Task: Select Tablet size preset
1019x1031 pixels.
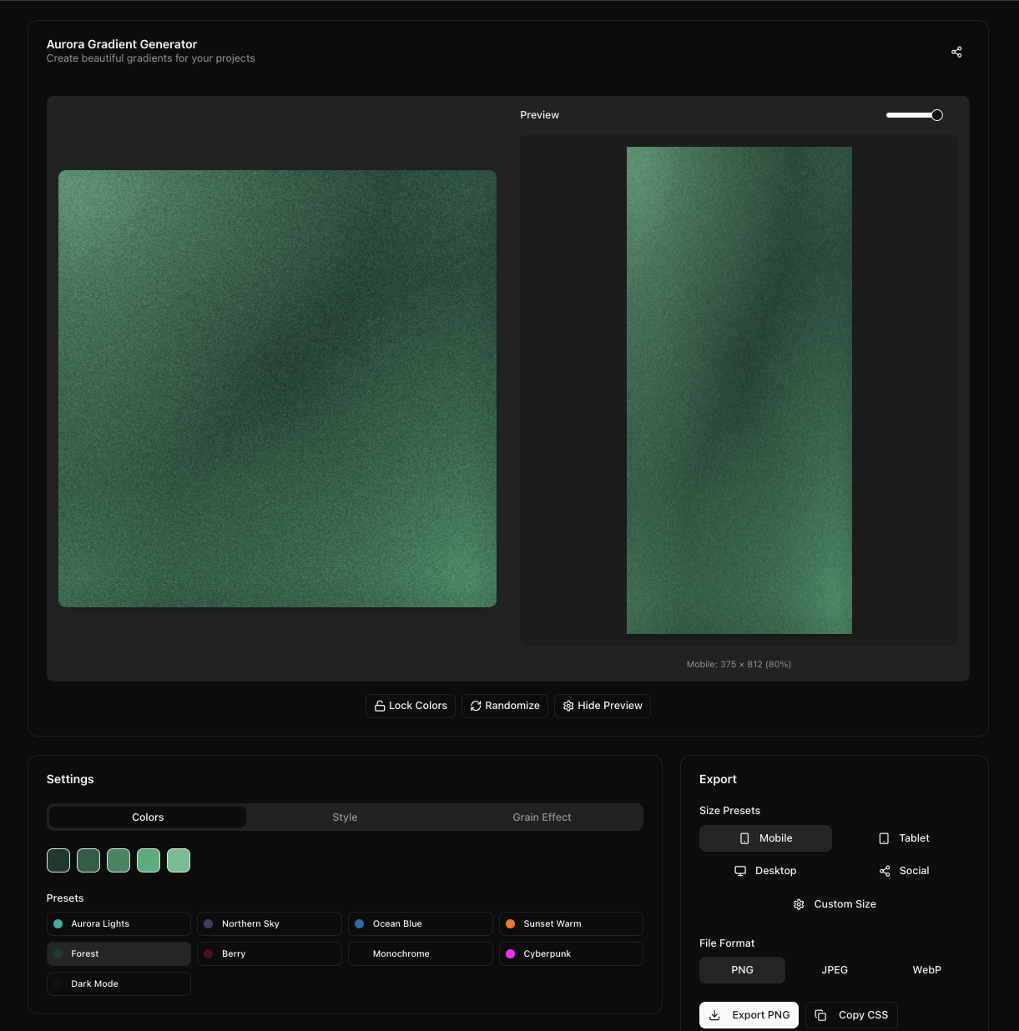Action: [904, 838]
